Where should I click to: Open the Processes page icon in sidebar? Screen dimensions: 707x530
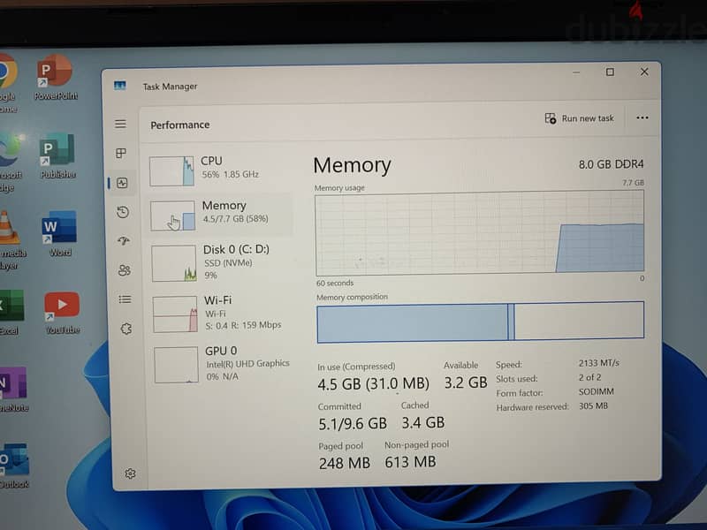121,153
